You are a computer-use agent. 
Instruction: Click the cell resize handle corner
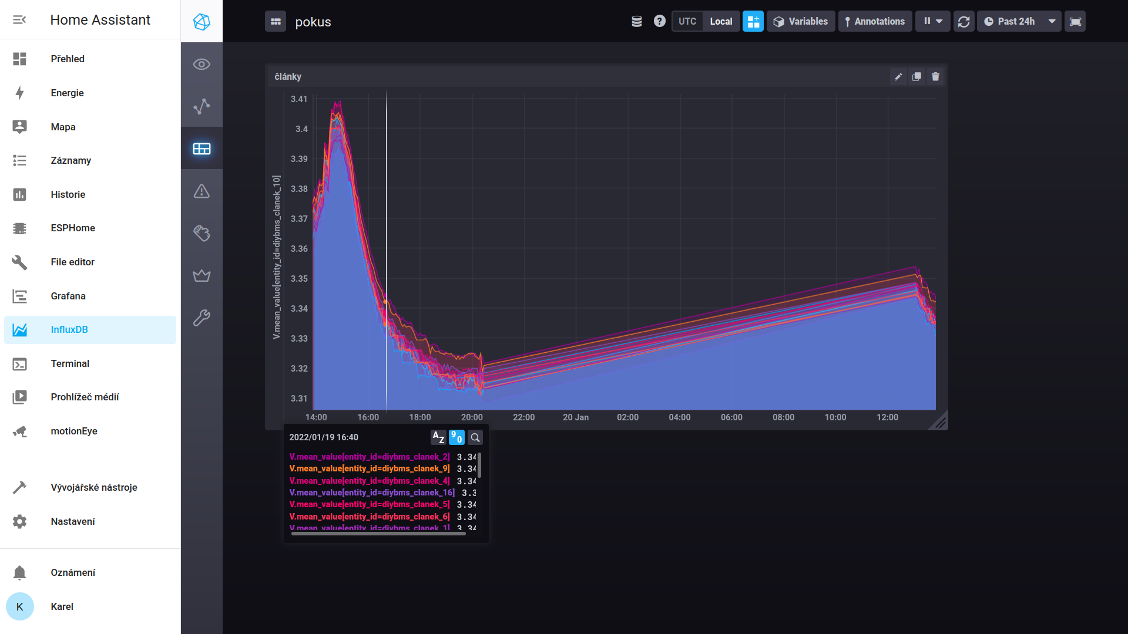coord(939,421)
